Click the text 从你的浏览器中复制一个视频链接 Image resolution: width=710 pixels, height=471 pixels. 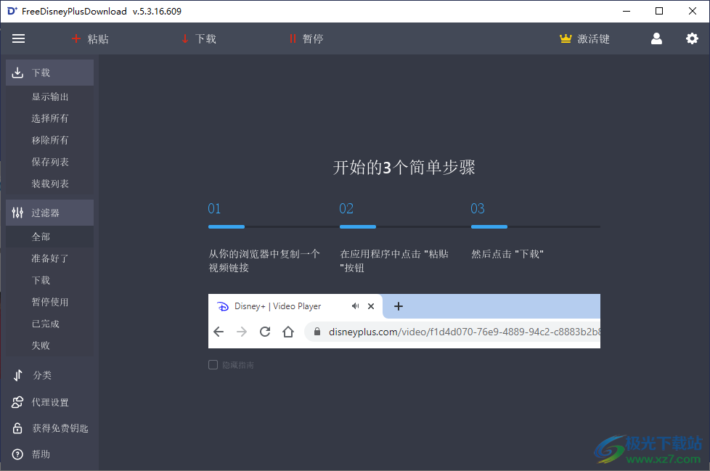tap(264, 261)
